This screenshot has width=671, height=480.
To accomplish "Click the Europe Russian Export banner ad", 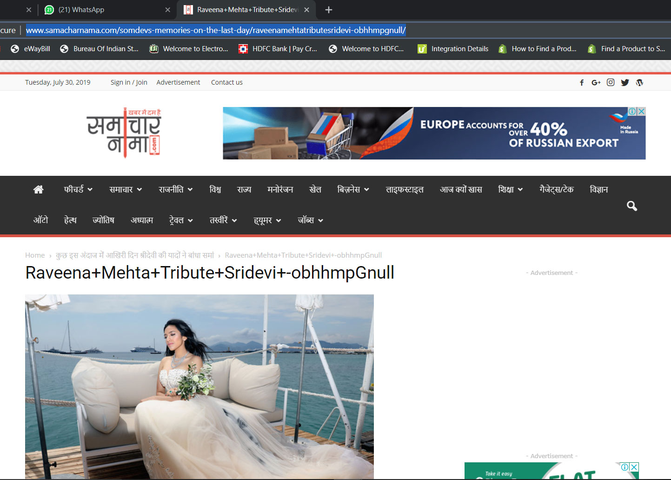I will (434, 133).
